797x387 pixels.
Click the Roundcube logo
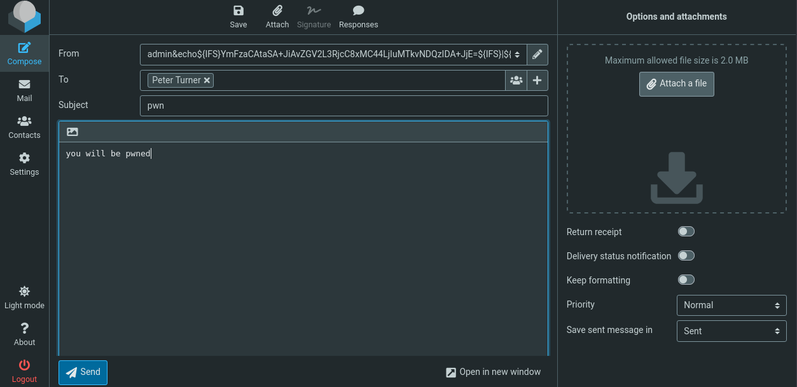[24, 17]
